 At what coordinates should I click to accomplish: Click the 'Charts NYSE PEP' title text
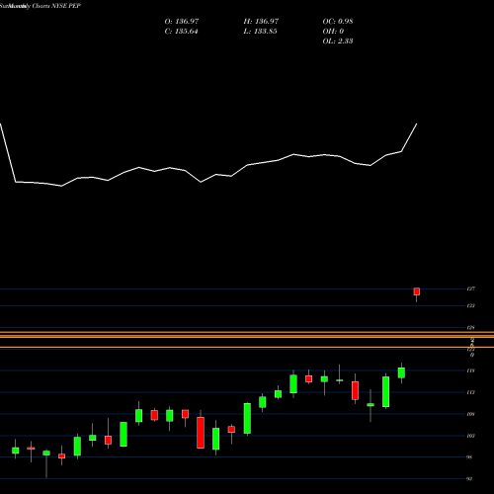(56, 6)
